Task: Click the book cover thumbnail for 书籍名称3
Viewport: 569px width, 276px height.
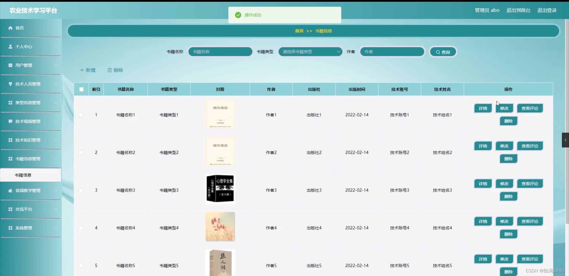Action: click(220, 188)
